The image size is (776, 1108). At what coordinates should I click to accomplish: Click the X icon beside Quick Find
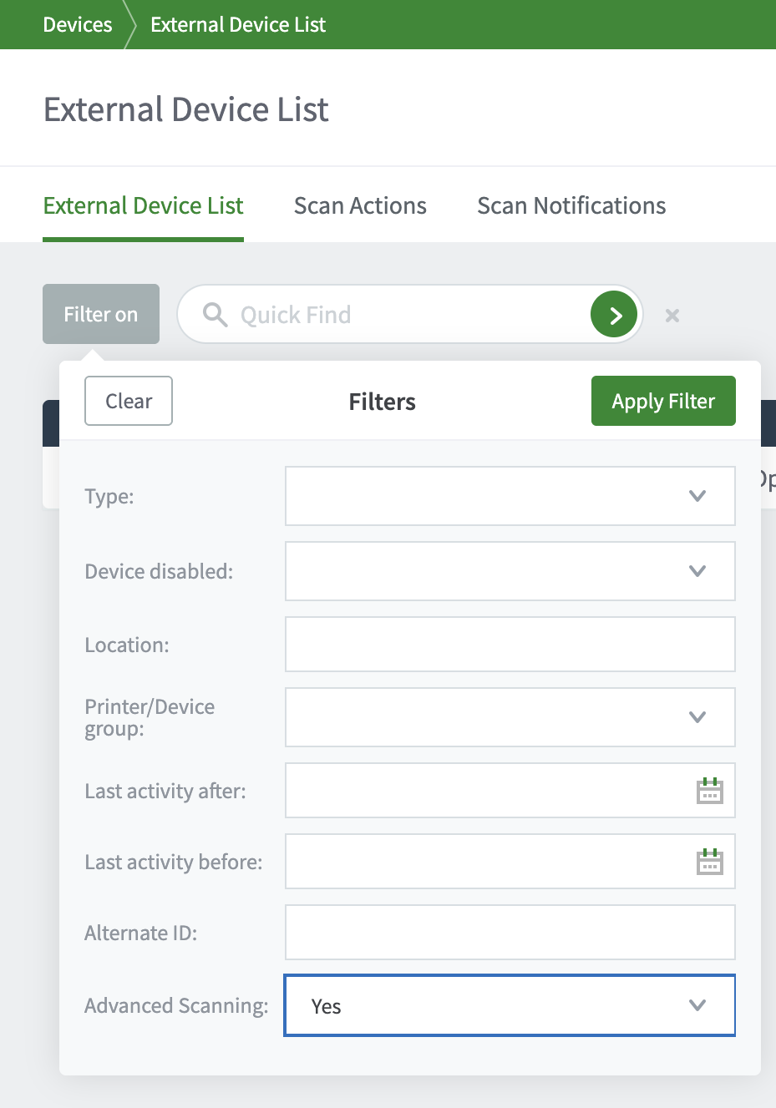672,316
